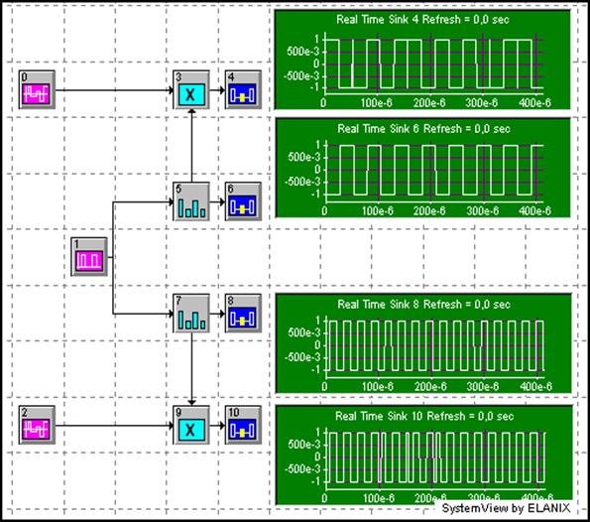Select operator token 7 with bars

[191, 314]
